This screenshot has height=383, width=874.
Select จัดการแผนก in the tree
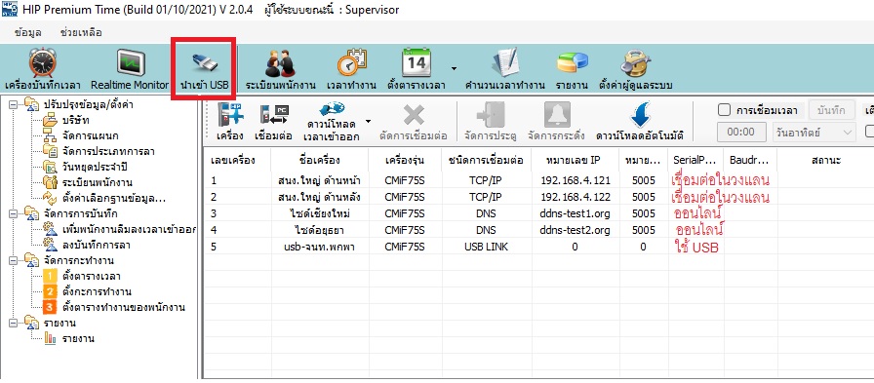click(x=90, y=135)
